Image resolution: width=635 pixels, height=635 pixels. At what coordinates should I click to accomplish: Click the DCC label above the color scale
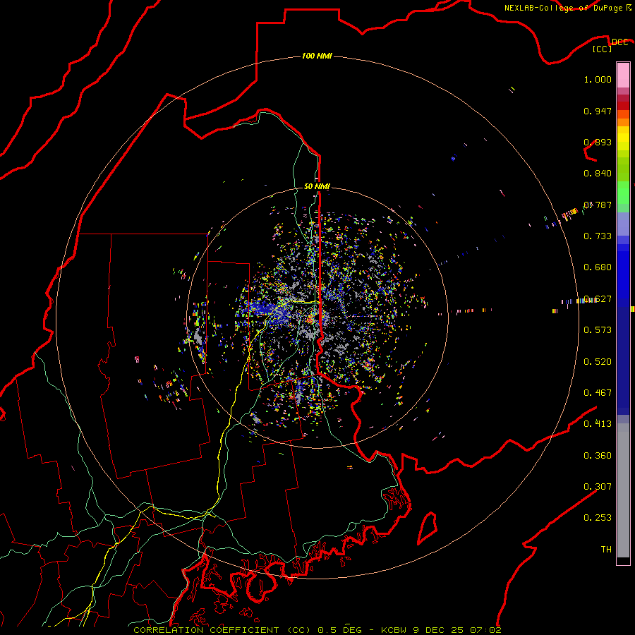[x=619, y=42]
